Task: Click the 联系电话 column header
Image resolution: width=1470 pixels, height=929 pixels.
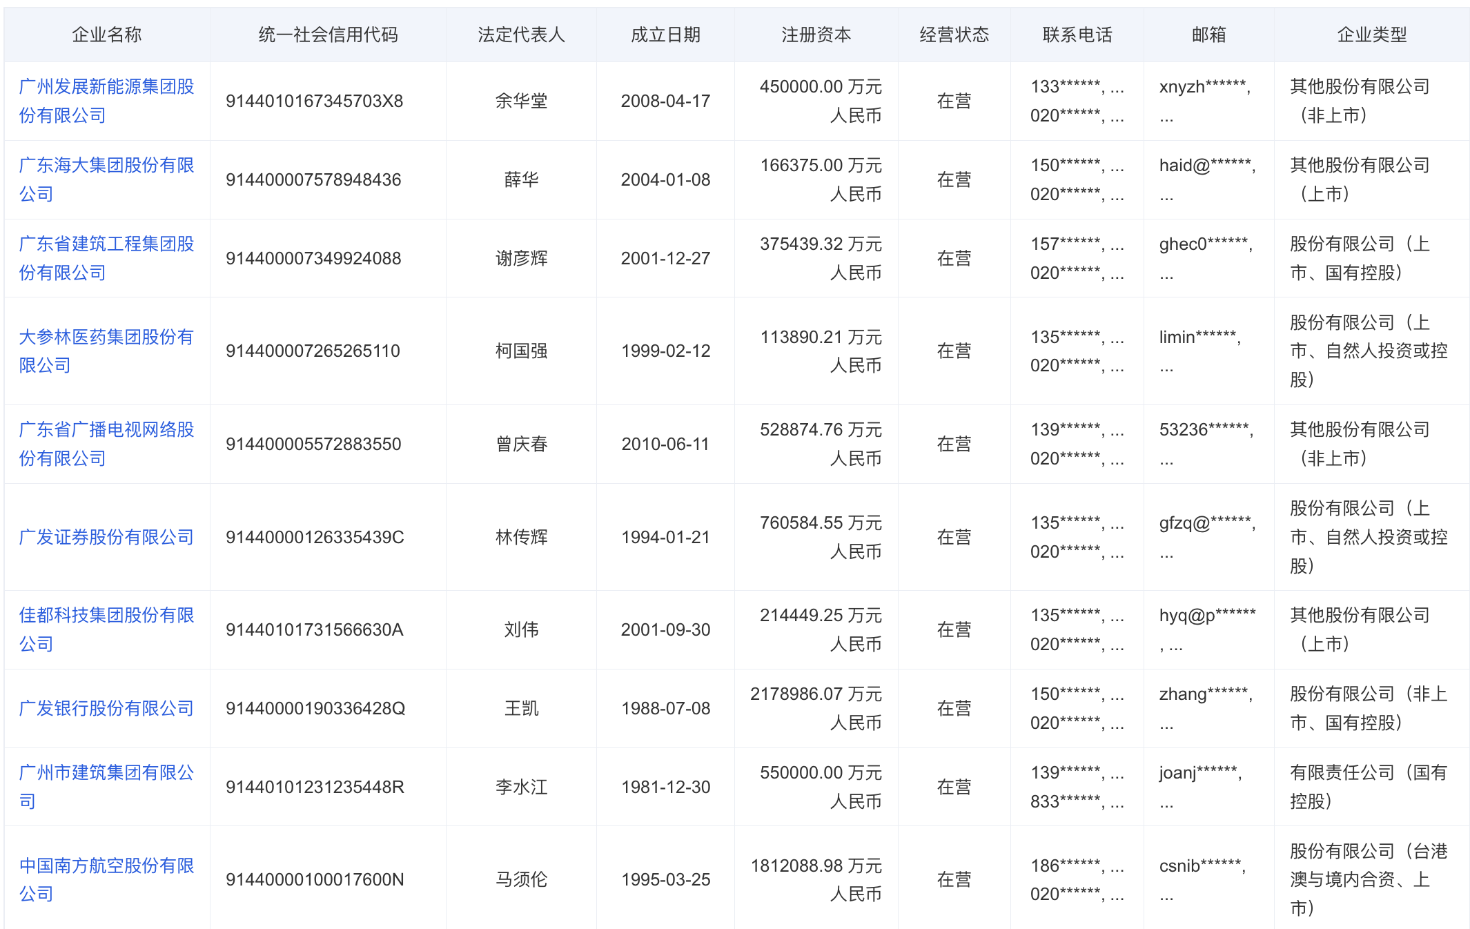Action: [1077, 35]
